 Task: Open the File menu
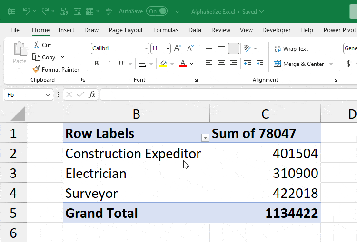tap(15, 30)
